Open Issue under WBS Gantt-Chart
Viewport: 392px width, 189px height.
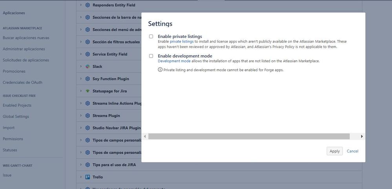7,175
